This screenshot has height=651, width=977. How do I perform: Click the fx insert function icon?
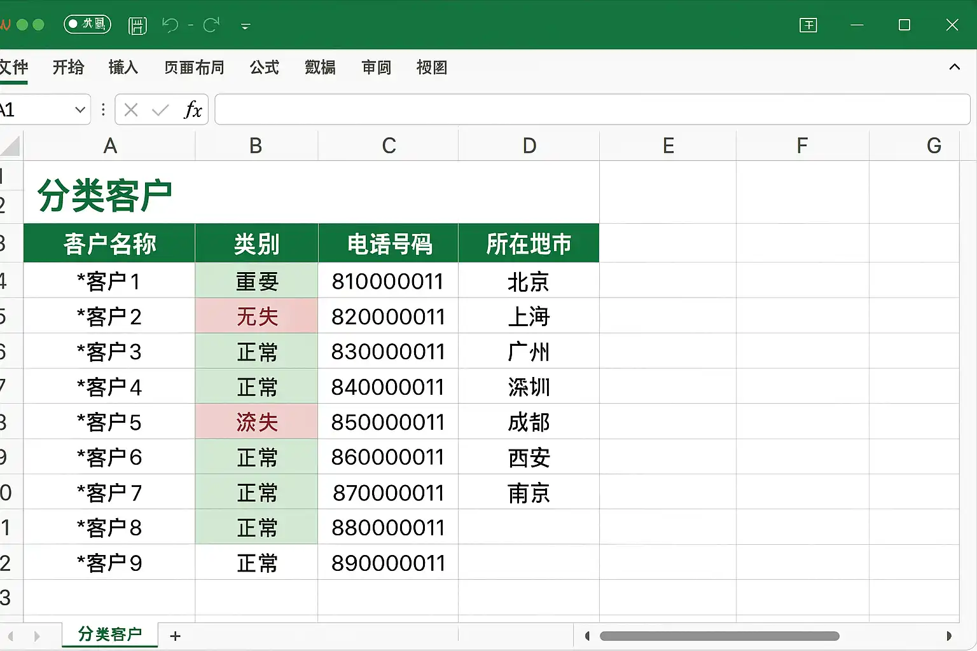point(193,110)
